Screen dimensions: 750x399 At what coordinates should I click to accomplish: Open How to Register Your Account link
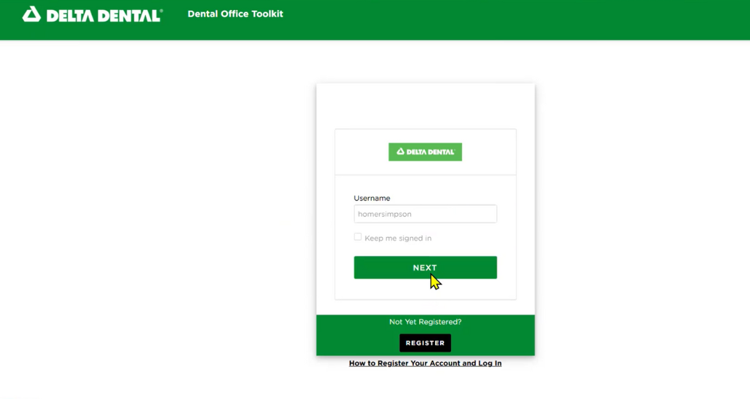[425, 363]
